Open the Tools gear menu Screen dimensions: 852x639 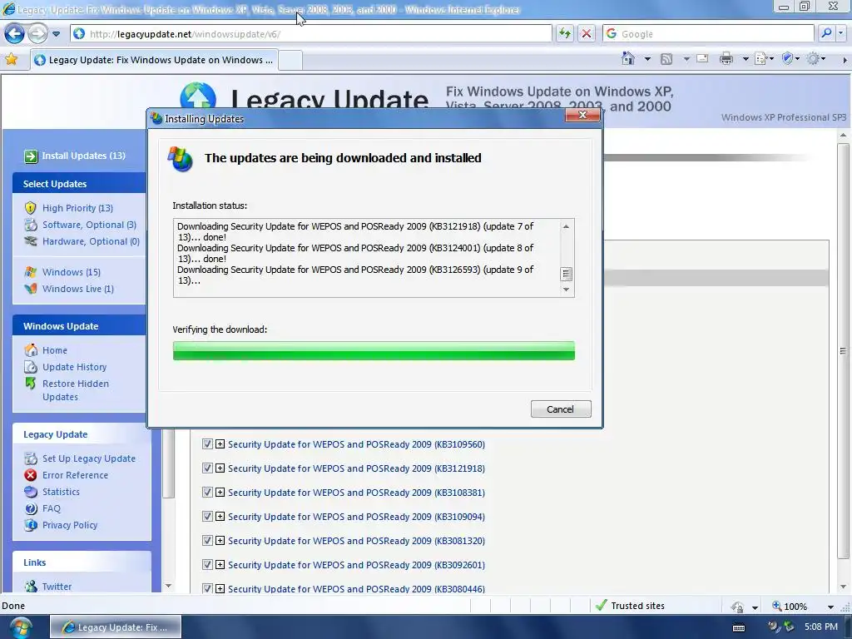pos(815,59)
